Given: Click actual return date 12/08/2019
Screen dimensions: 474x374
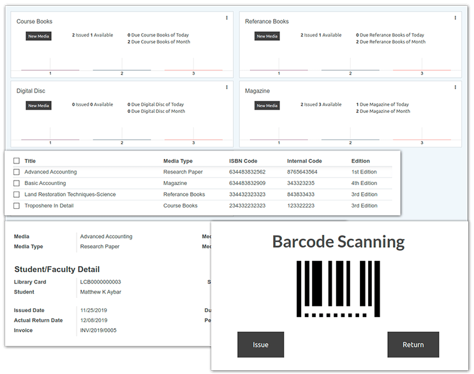Looking at the screenshot, I should coord(94,320).
